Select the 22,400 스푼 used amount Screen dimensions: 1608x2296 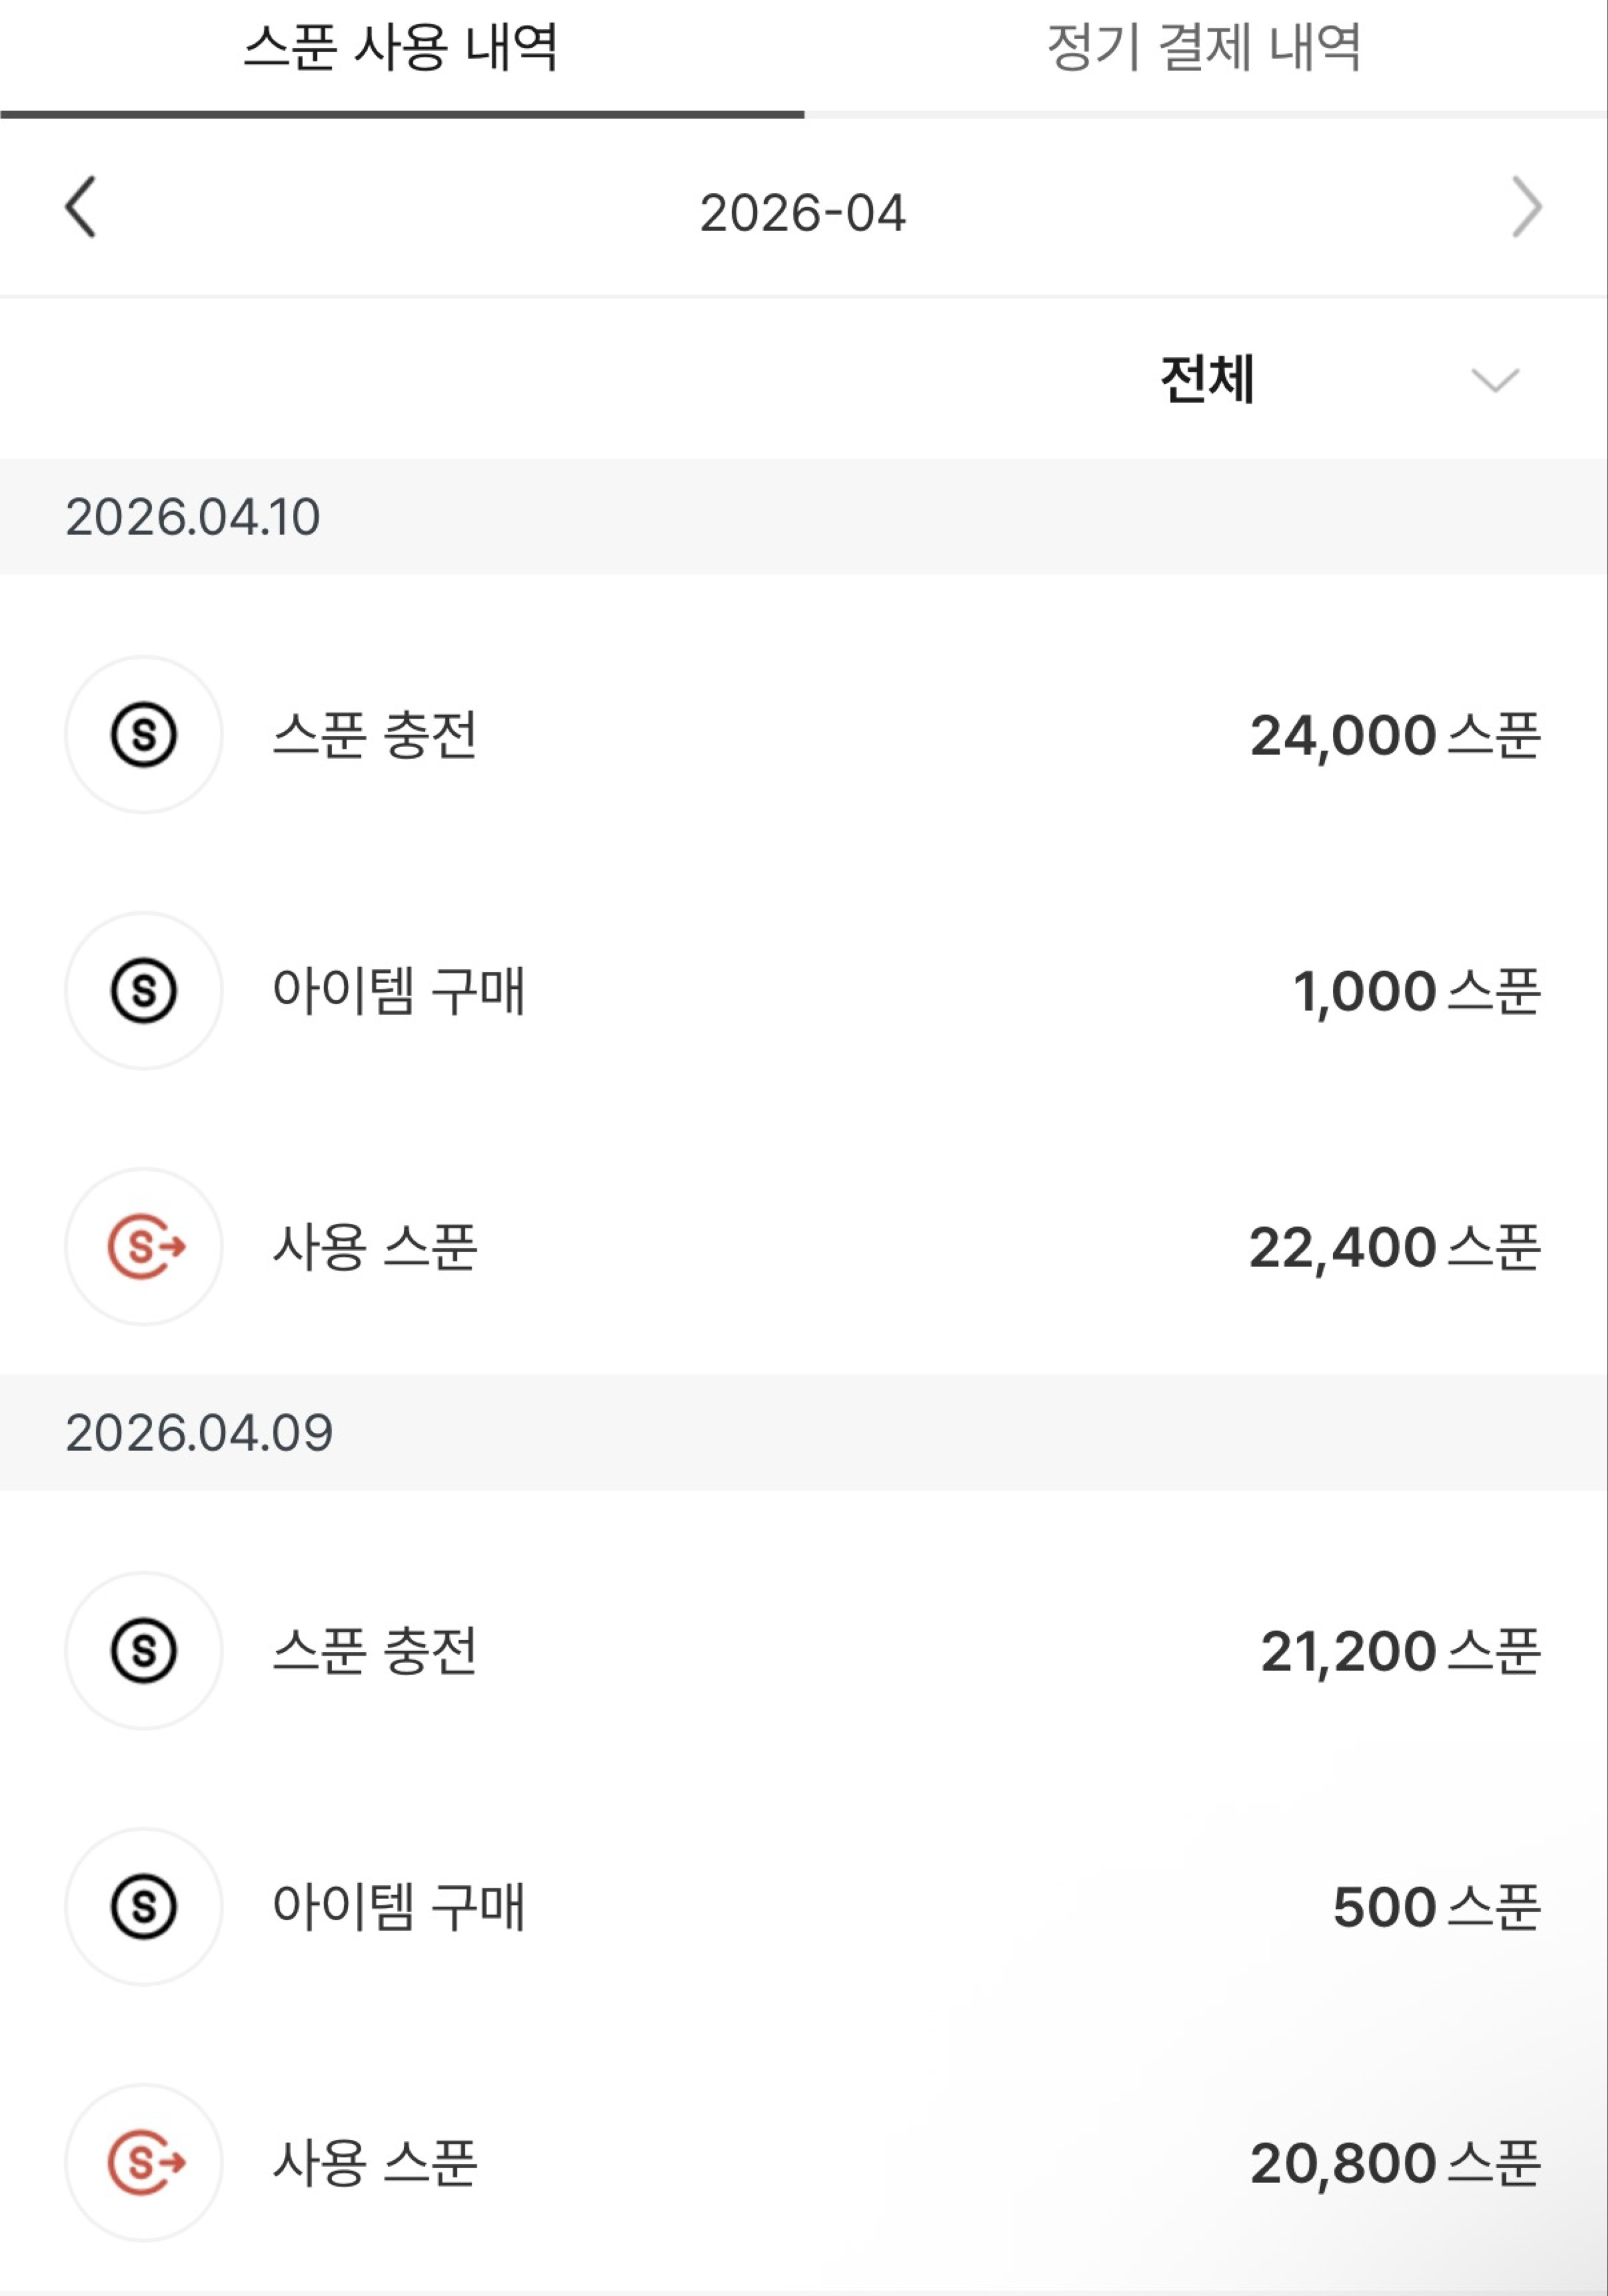[1394, 1248]
